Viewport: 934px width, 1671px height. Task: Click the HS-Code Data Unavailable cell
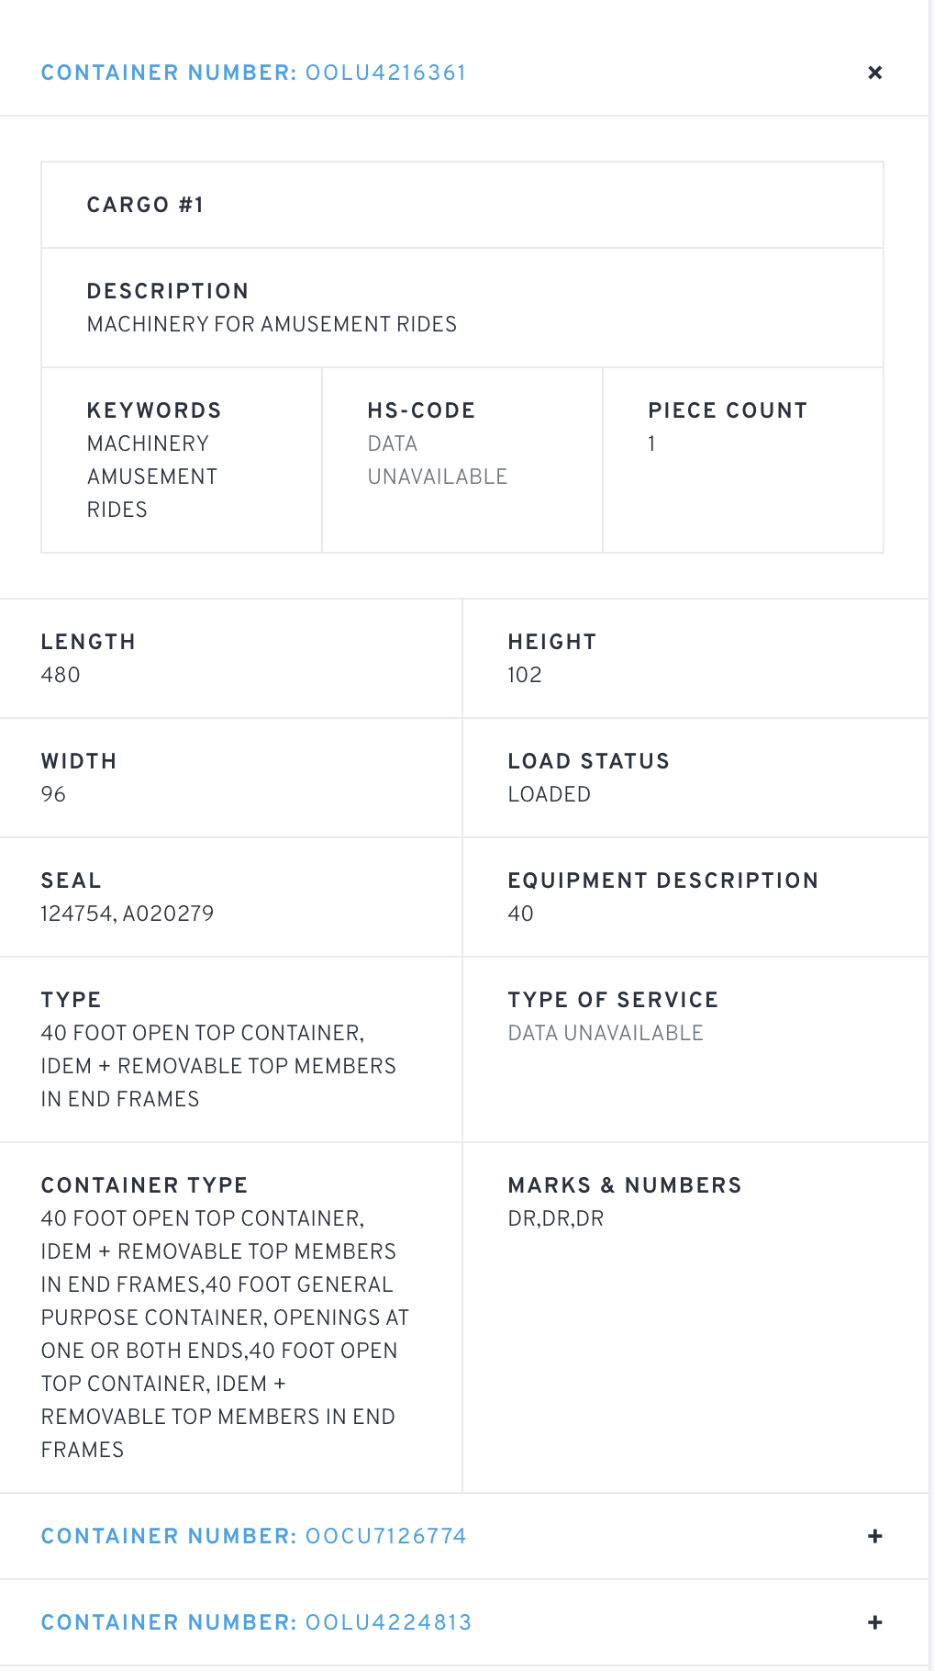point(462,460)
